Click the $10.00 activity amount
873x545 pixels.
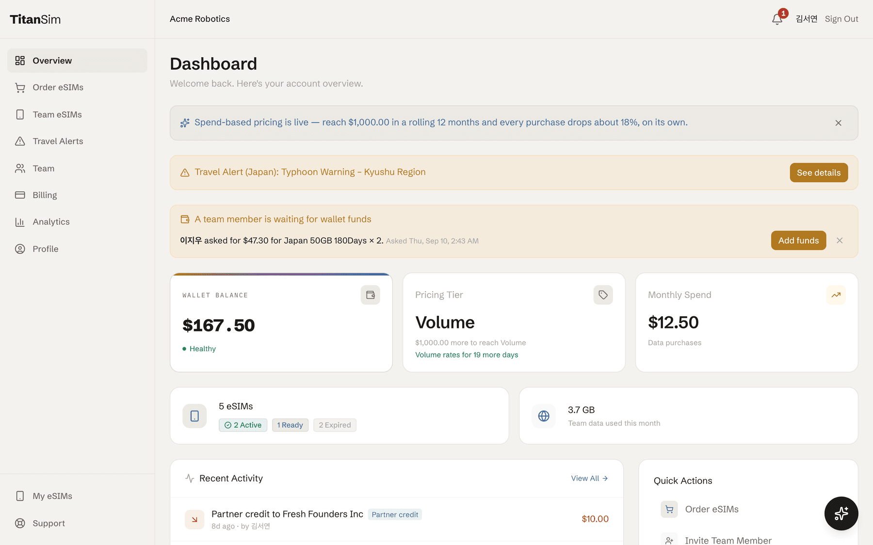point(595,519)
